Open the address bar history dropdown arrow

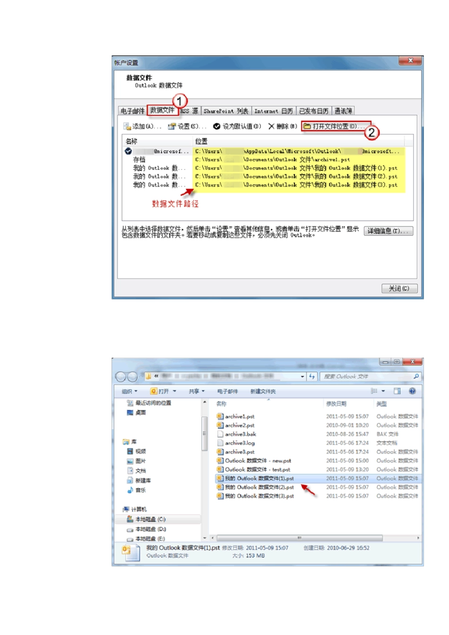(302, 377)
